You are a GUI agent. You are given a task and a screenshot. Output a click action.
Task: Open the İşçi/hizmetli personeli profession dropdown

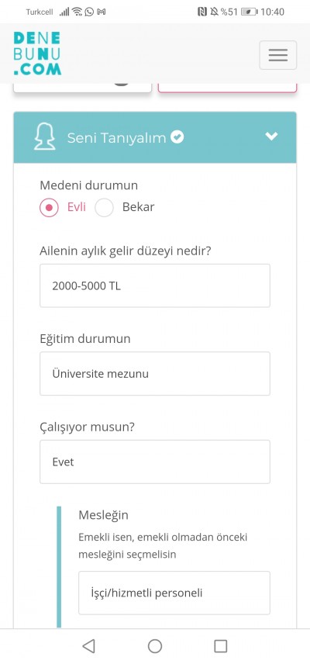174,593
